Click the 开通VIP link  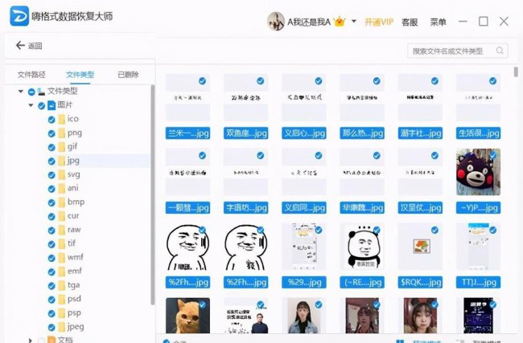pos(379,22)
